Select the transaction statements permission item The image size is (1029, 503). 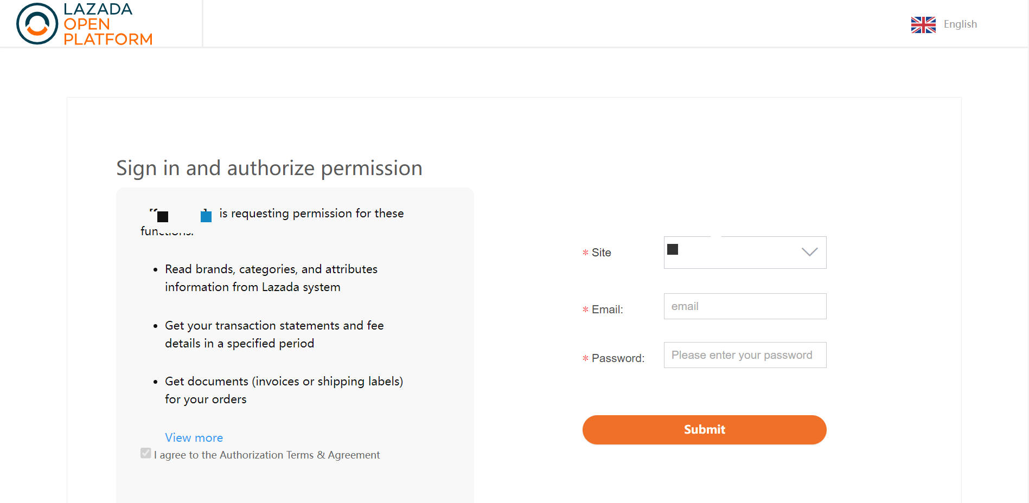tap(274, 334)
